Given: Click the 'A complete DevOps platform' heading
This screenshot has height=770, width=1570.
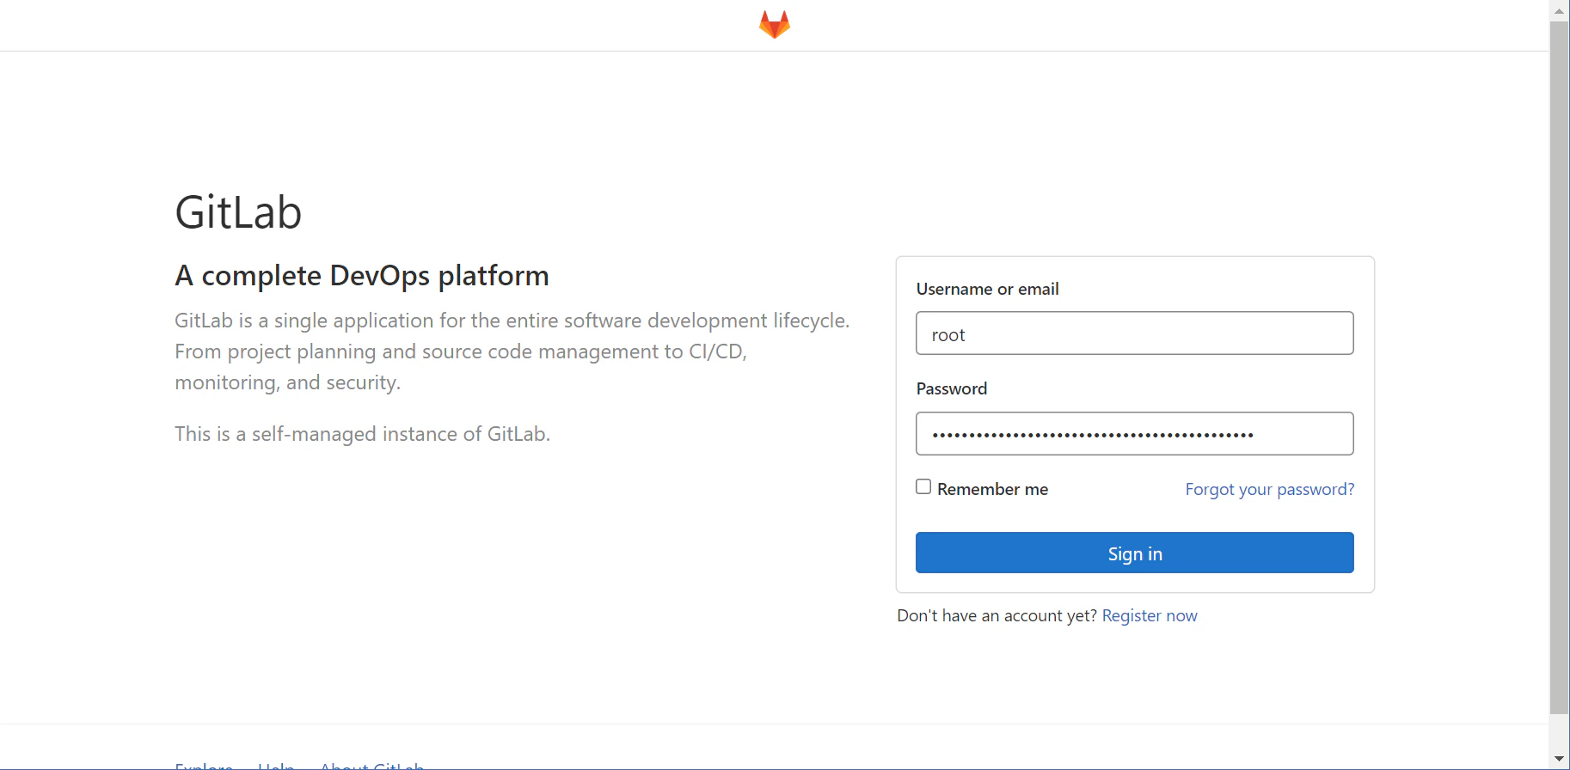Looking at the screenshot, I should pyautogui.click(x=362, y=276).
